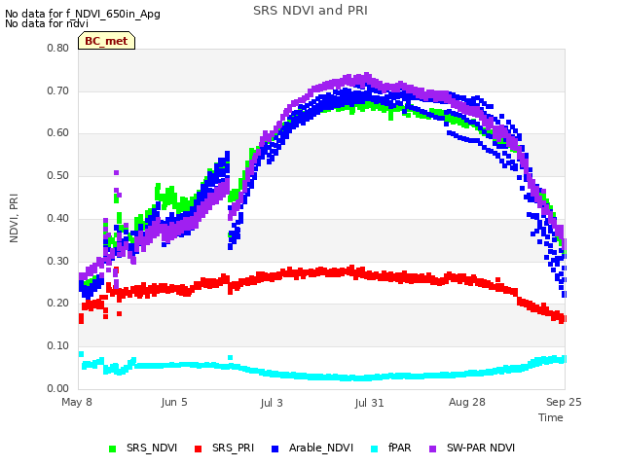Click the Jul 3 axis tick label
The width and height of the screenshot is (623, 467).
point(272,403)
